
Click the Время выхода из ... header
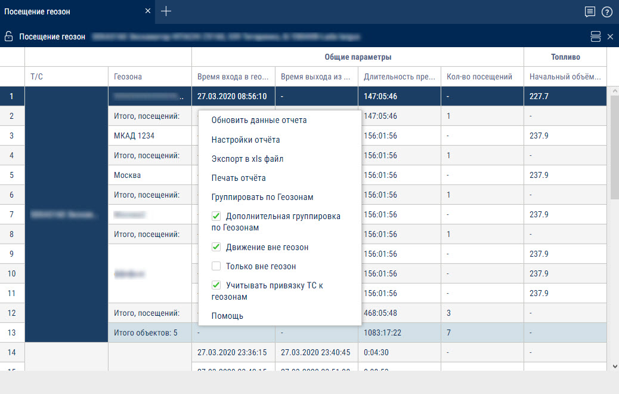[317, 76]
